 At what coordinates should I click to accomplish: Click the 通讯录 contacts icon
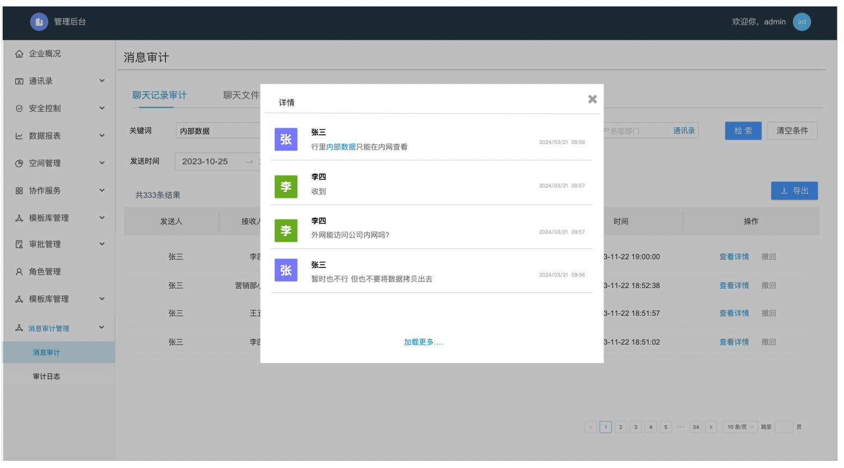(19, 81)
